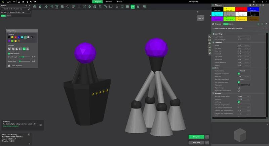Screen dimensions: 269x146
Task: Select the circle brush tool type
Action: point(9,49)
